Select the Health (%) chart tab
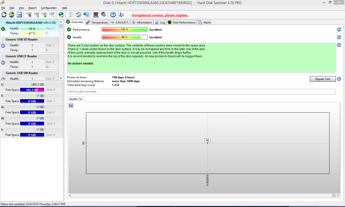Screen dimensions: 345x207 [76, 99]
